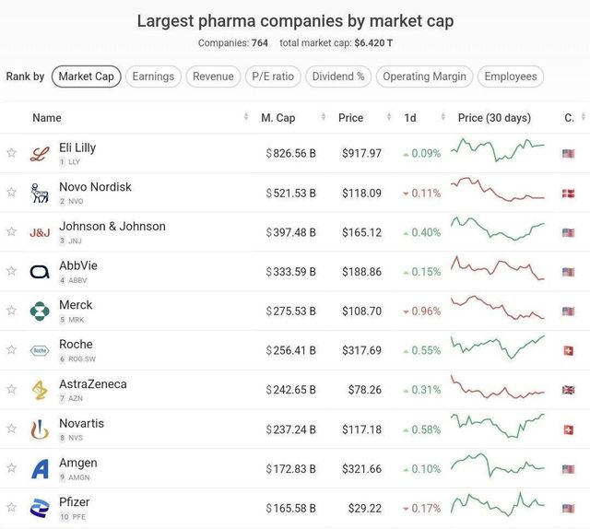Click the Amgen logo icon
The image size is (590, 529).
click(40, 469)
